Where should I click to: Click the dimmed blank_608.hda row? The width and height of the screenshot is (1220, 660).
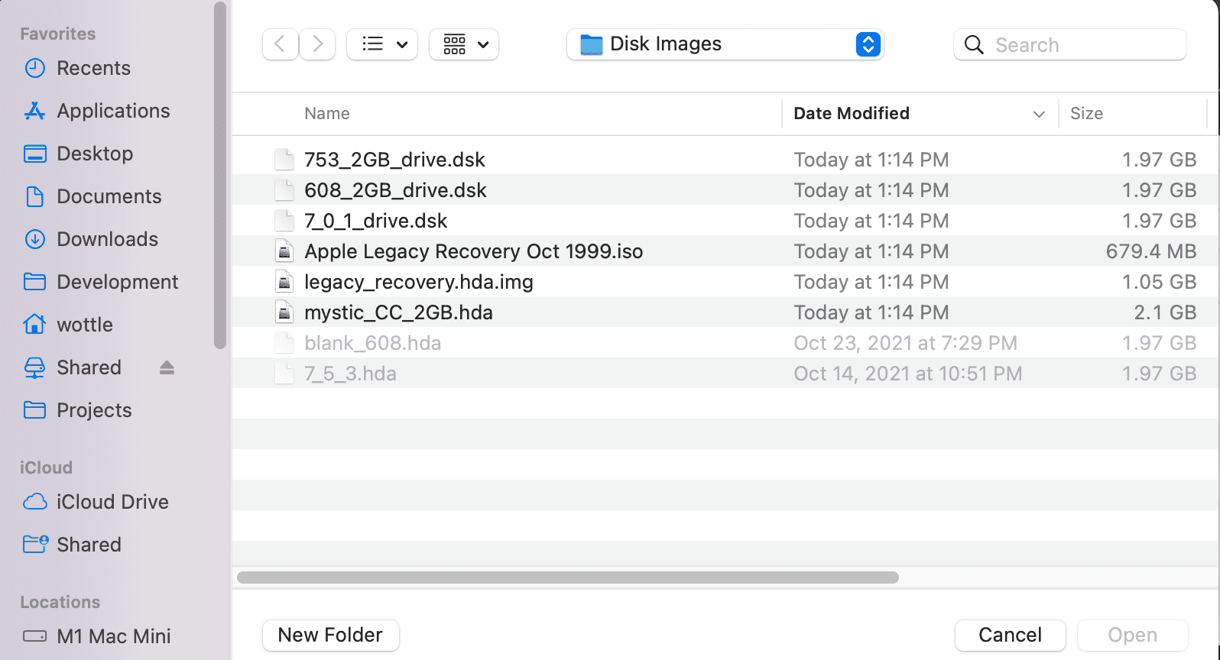click(x=724, y=342)
